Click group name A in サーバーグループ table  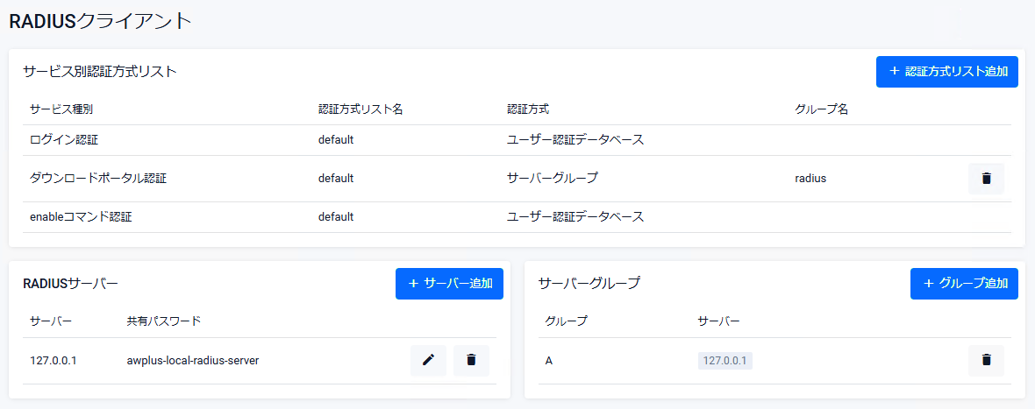(x=548, y=360)
